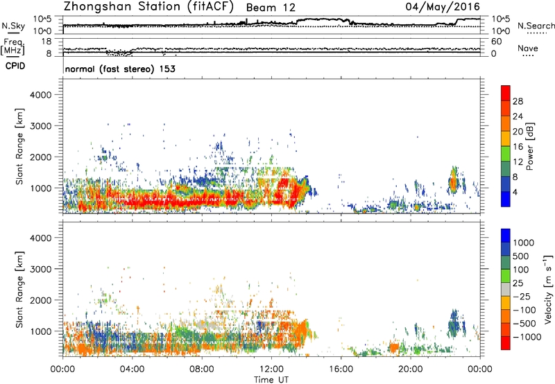Click the Slant Range [km] label of the velocity panel

[19, 290]
